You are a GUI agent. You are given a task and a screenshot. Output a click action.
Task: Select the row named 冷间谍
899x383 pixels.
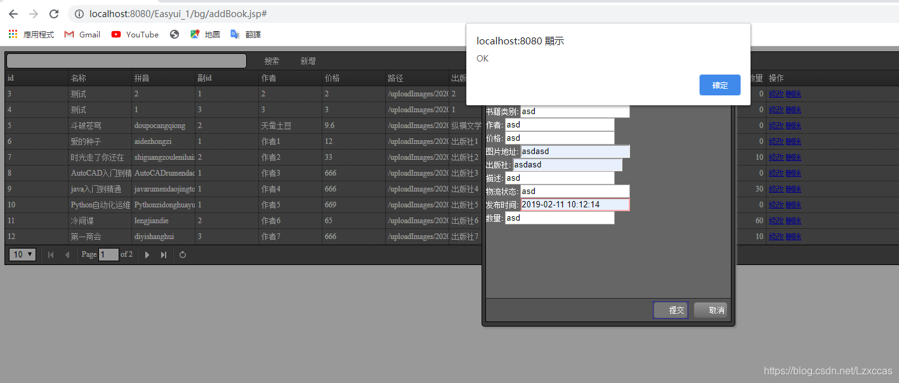[82, 221]
